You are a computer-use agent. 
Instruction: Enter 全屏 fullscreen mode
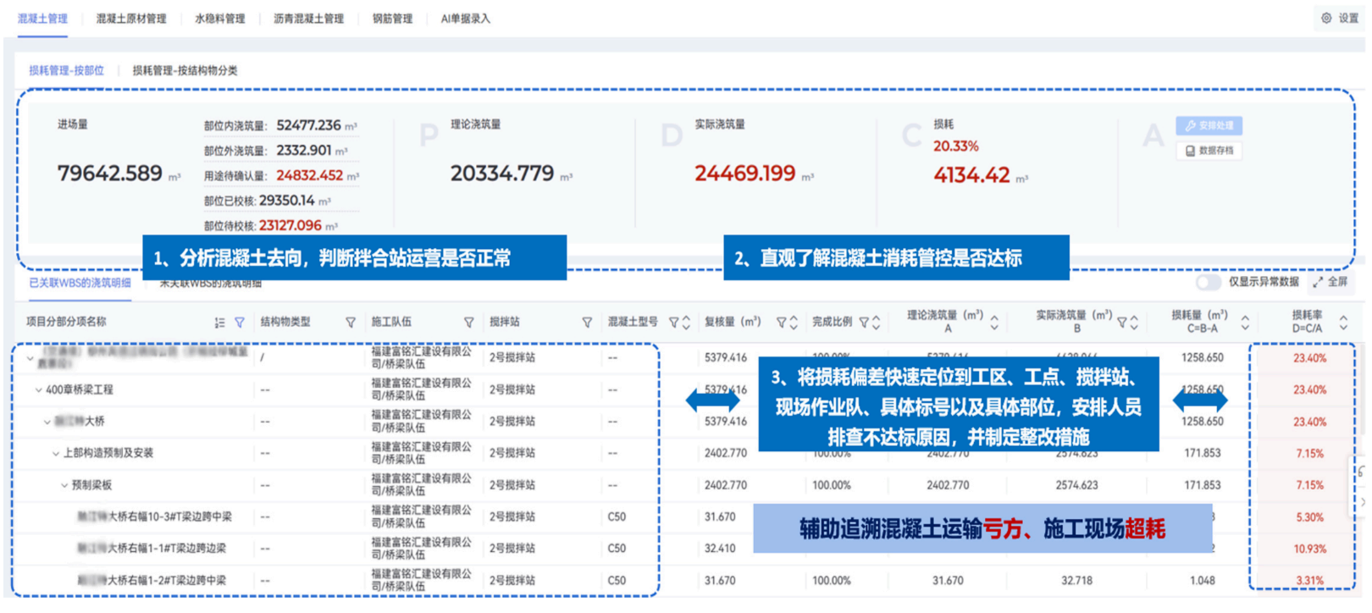click(1331, 282)
